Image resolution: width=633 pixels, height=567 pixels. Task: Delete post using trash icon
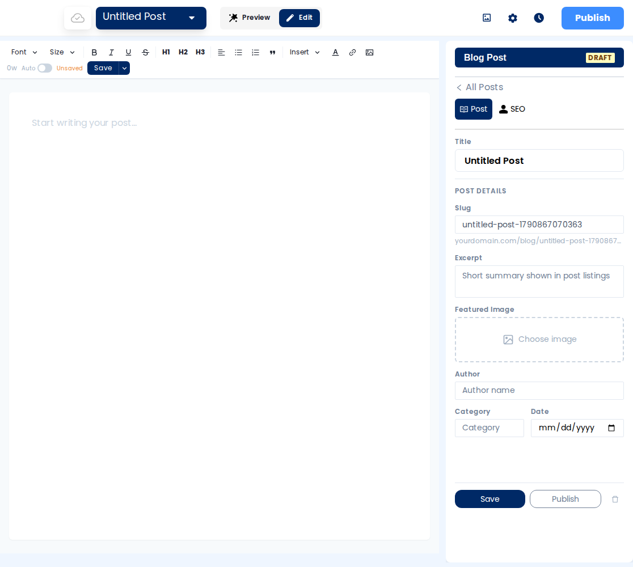coord(615,499)
